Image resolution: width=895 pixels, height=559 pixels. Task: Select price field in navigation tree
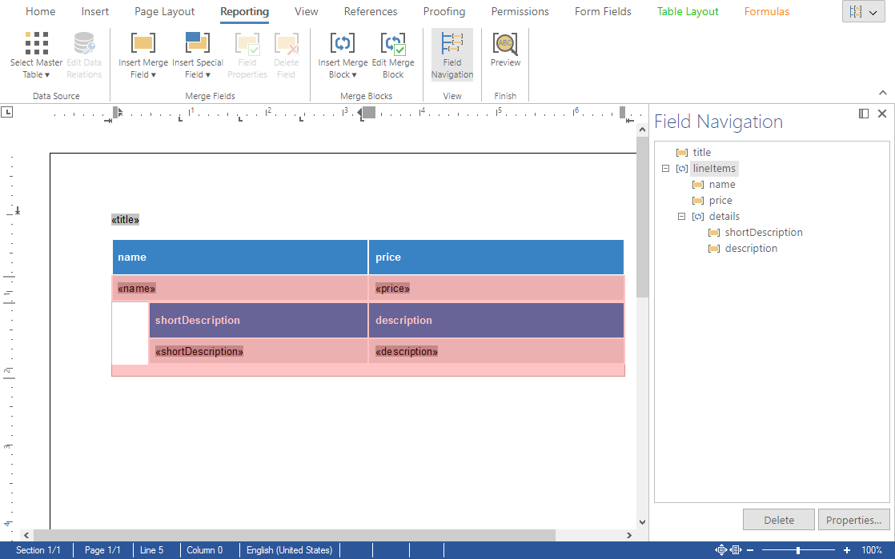720,200
